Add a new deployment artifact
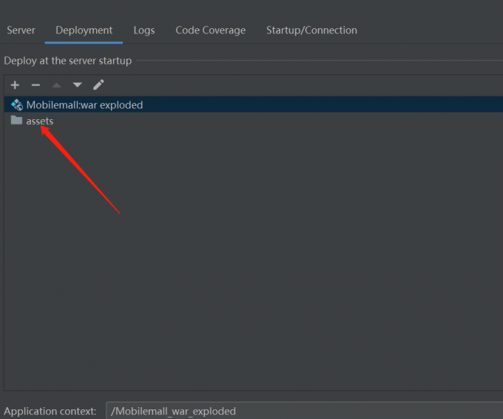503x419 pixels. (15, 85)
